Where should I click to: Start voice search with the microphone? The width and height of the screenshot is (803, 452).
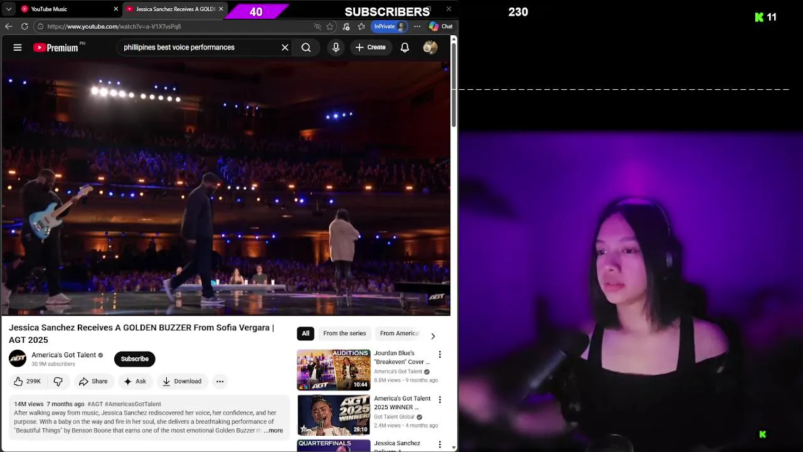[x=336, y=47]
